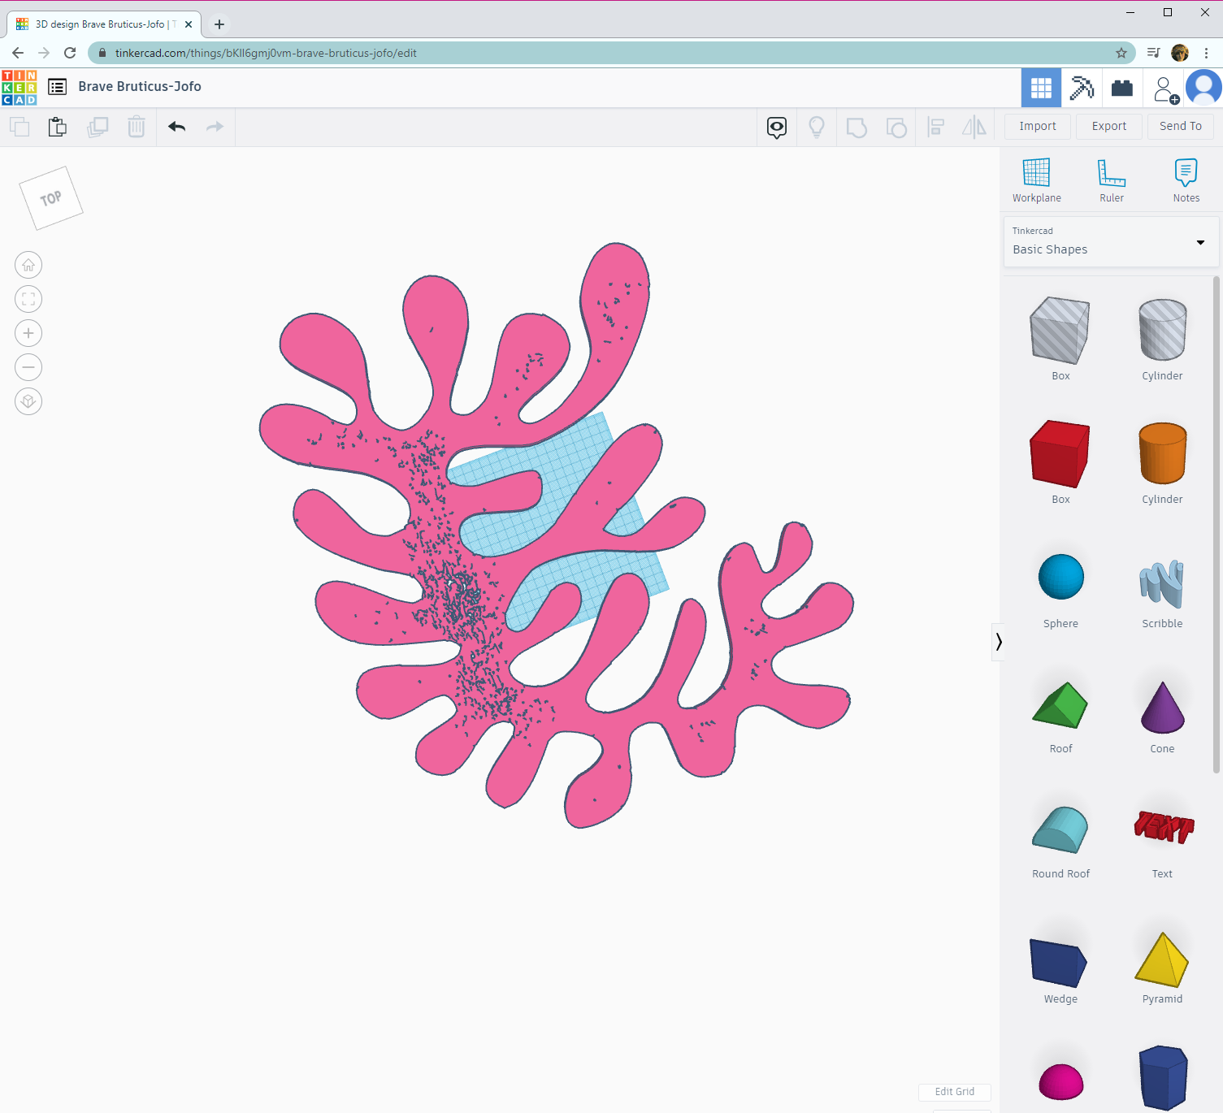The width and height of the screenshot is (1223, 1113).
Task: Click the Import button
Action: point(1038,126)
